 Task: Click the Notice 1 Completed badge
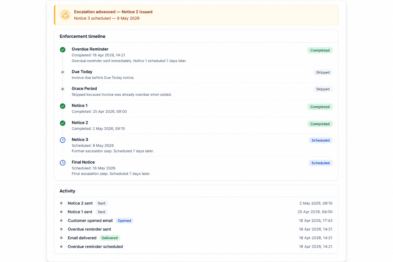(x=320, y=107)
